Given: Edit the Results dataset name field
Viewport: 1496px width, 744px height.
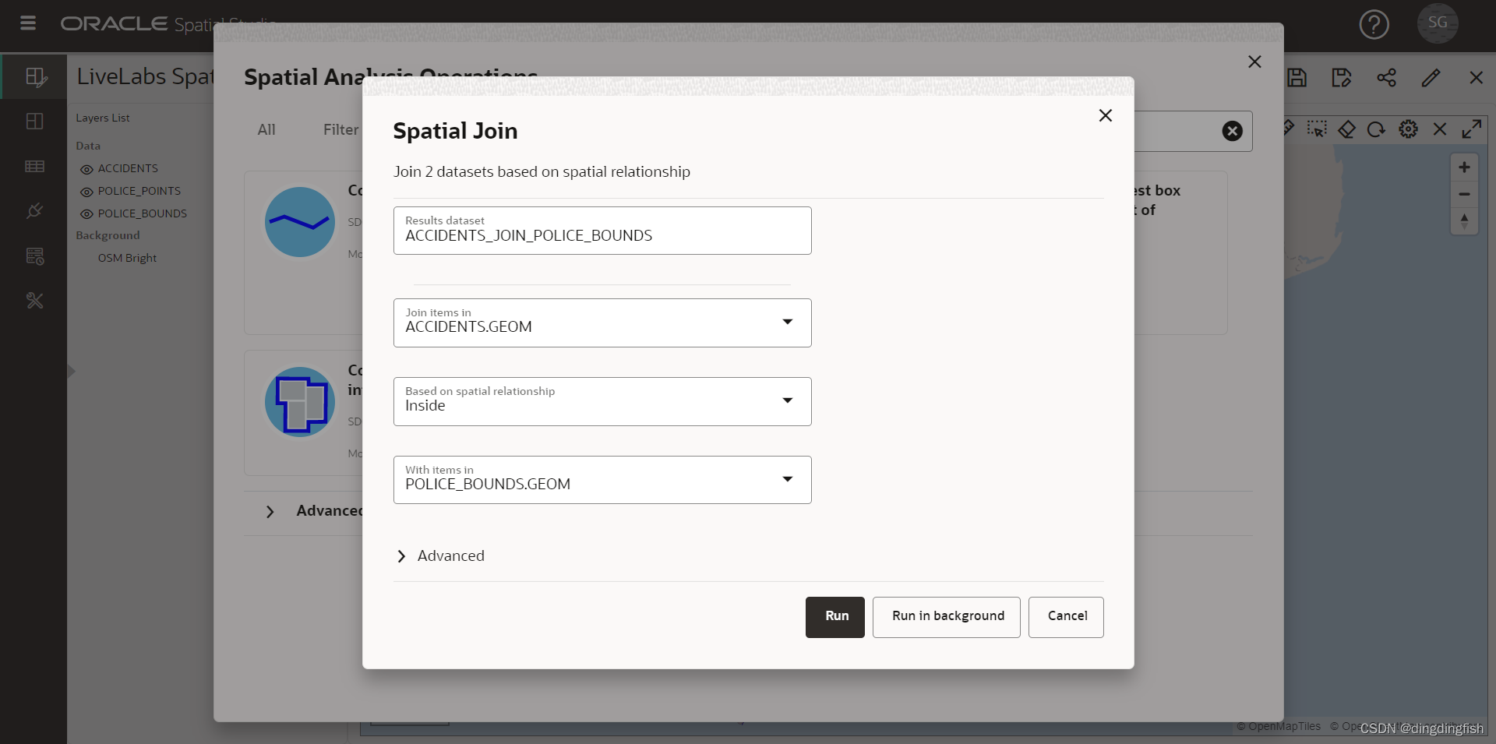Looking at the screenshot, I should coord(602,231).
